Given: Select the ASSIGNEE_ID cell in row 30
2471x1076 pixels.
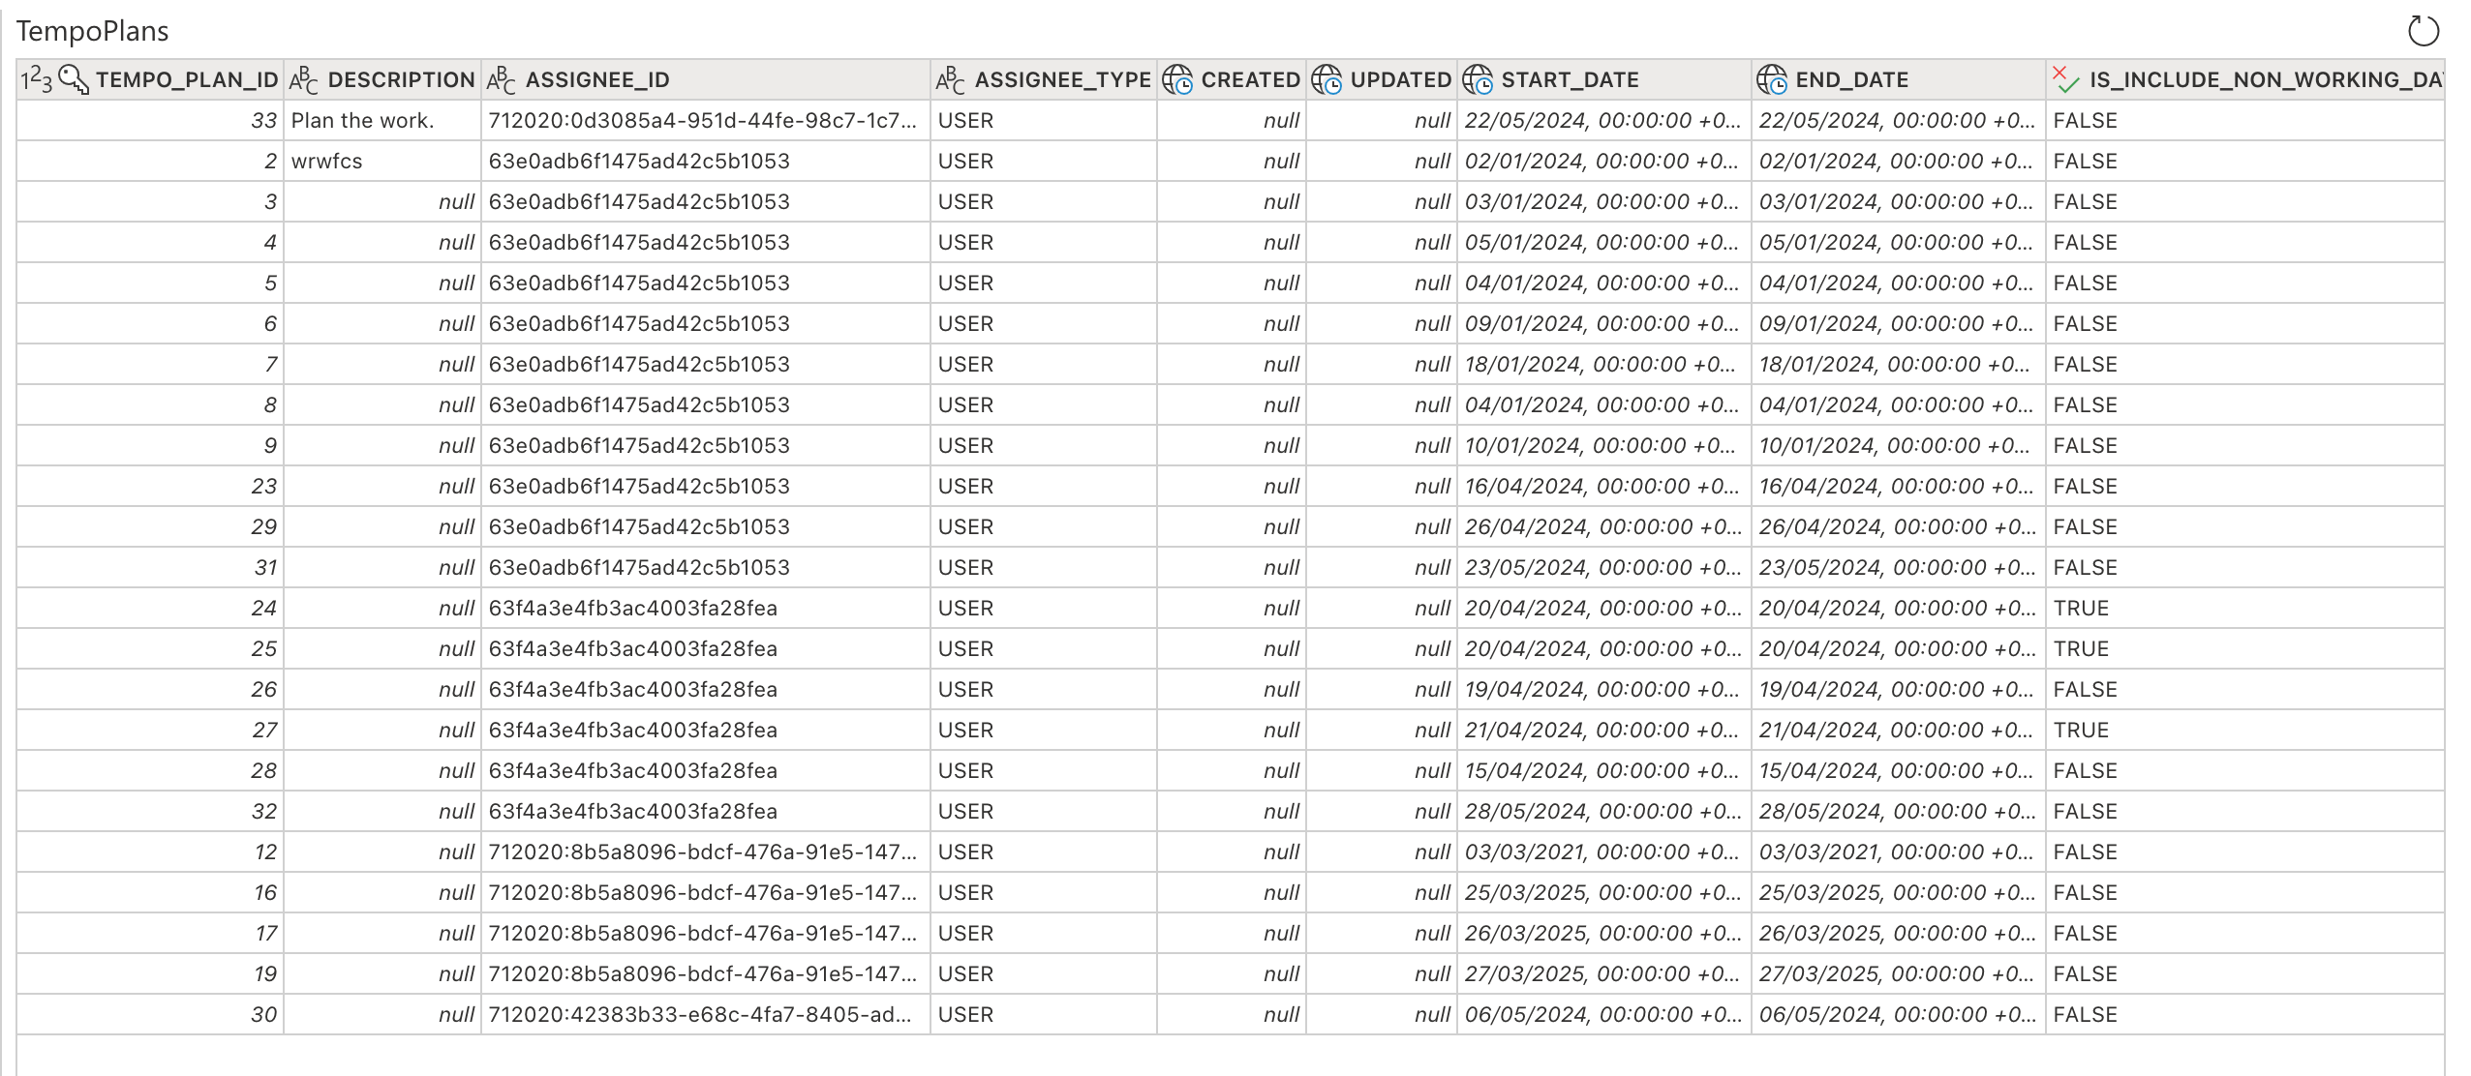Looking at the screenshot, I should (701, 1014).
